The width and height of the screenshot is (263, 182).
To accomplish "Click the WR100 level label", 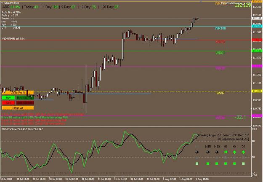I will coord(220,28).
